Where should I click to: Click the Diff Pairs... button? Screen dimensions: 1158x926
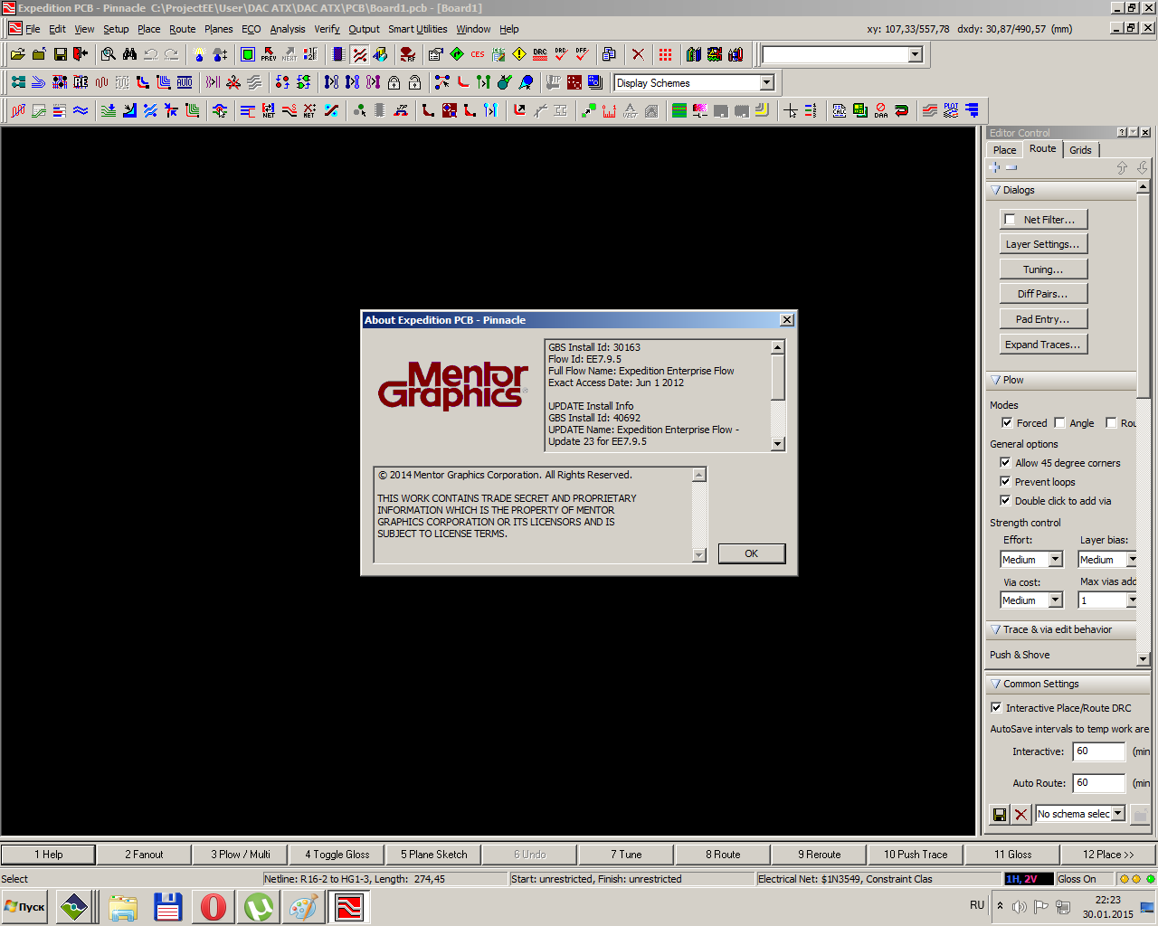[1043, 294]
